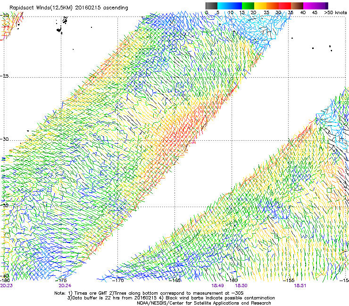The image size is (349, 306).
Task: Select the green 15–20 knots legend segment
Action: pyautogui.click(x=248, y=6)
